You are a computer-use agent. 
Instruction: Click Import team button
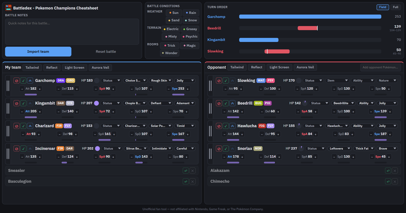coord(38,51)
